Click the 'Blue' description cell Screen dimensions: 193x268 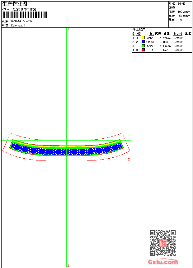pyautogui.click(x=166, y=42)
